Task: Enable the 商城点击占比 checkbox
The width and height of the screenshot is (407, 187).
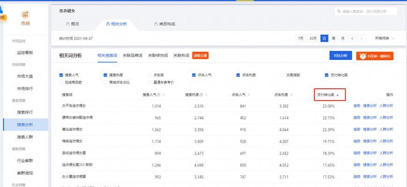Action: 105,82
